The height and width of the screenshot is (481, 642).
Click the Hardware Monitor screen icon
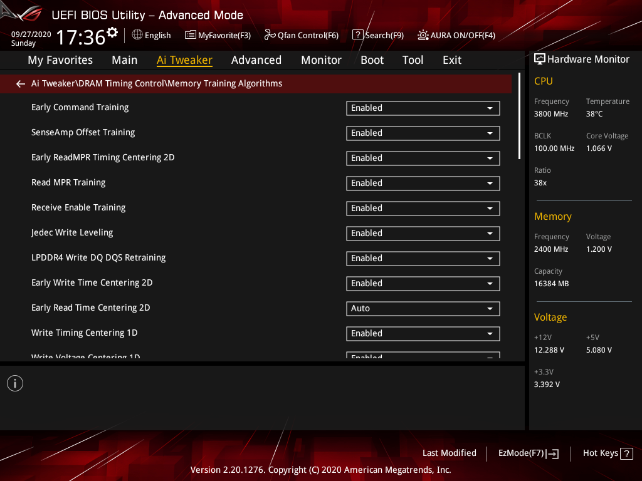pos(540,59)
